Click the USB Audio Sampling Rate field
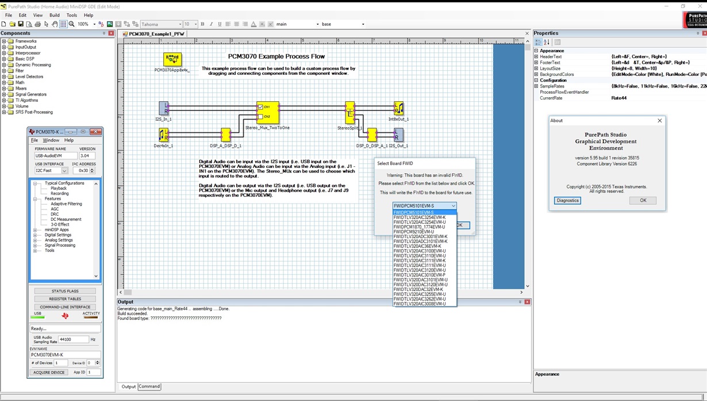Viewport: 707px width, 401px height. click(x=73, y=339)
